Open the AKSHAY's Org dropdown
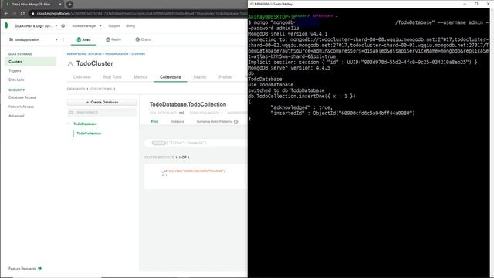 [36, 25]
